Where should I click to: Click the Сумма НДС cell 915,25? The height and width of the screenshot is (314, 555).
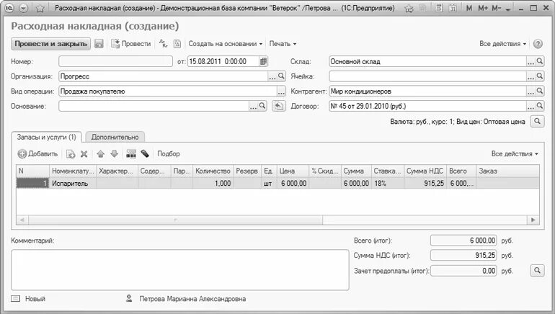point(425,183)
